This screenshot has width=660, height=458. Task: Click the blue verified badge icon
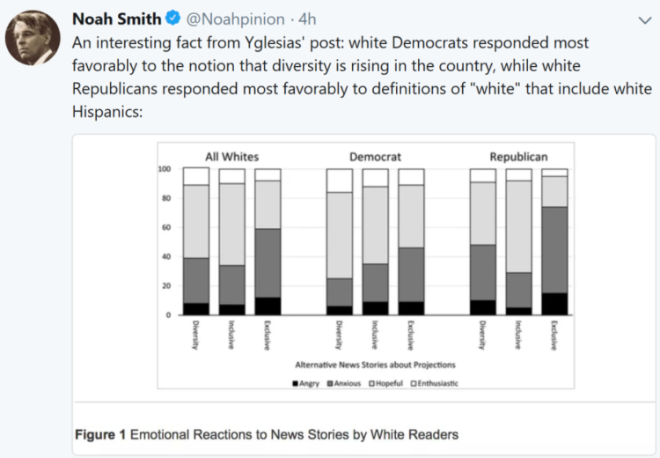173,18
